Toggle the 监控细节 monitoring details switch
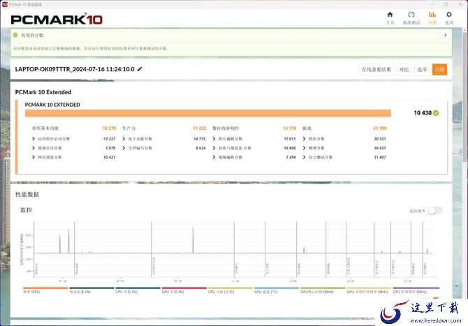Viewport: 468px width, 326px height. (434, 211)
